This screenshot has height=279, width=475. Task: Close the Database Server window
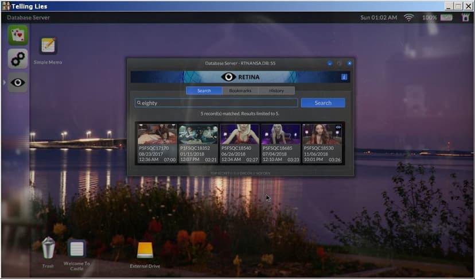(x=349, y=63)
